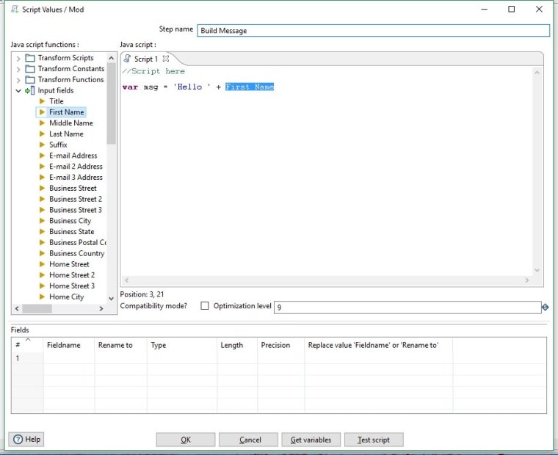Expand the Transform Functions tree node
Viewport: 558px width, 455px height.
[18, 80]
